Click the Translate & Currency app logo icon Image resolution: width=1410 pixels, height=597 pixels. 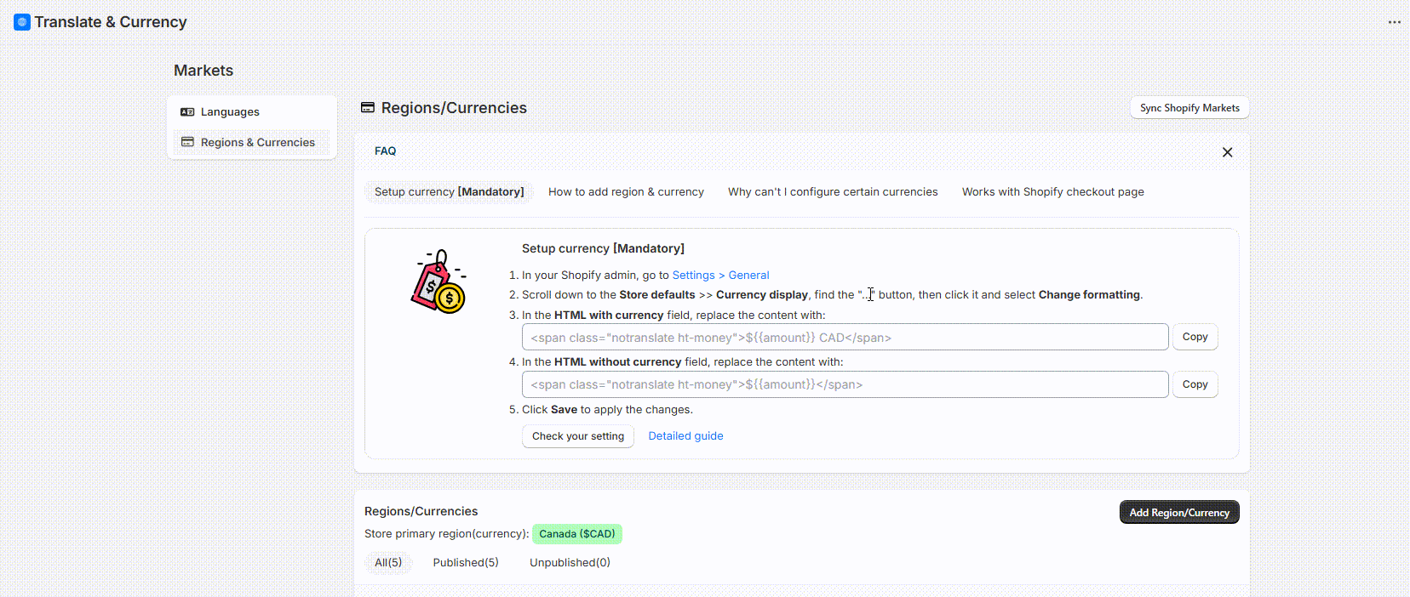pyautogui.click(x=22, y=22)
